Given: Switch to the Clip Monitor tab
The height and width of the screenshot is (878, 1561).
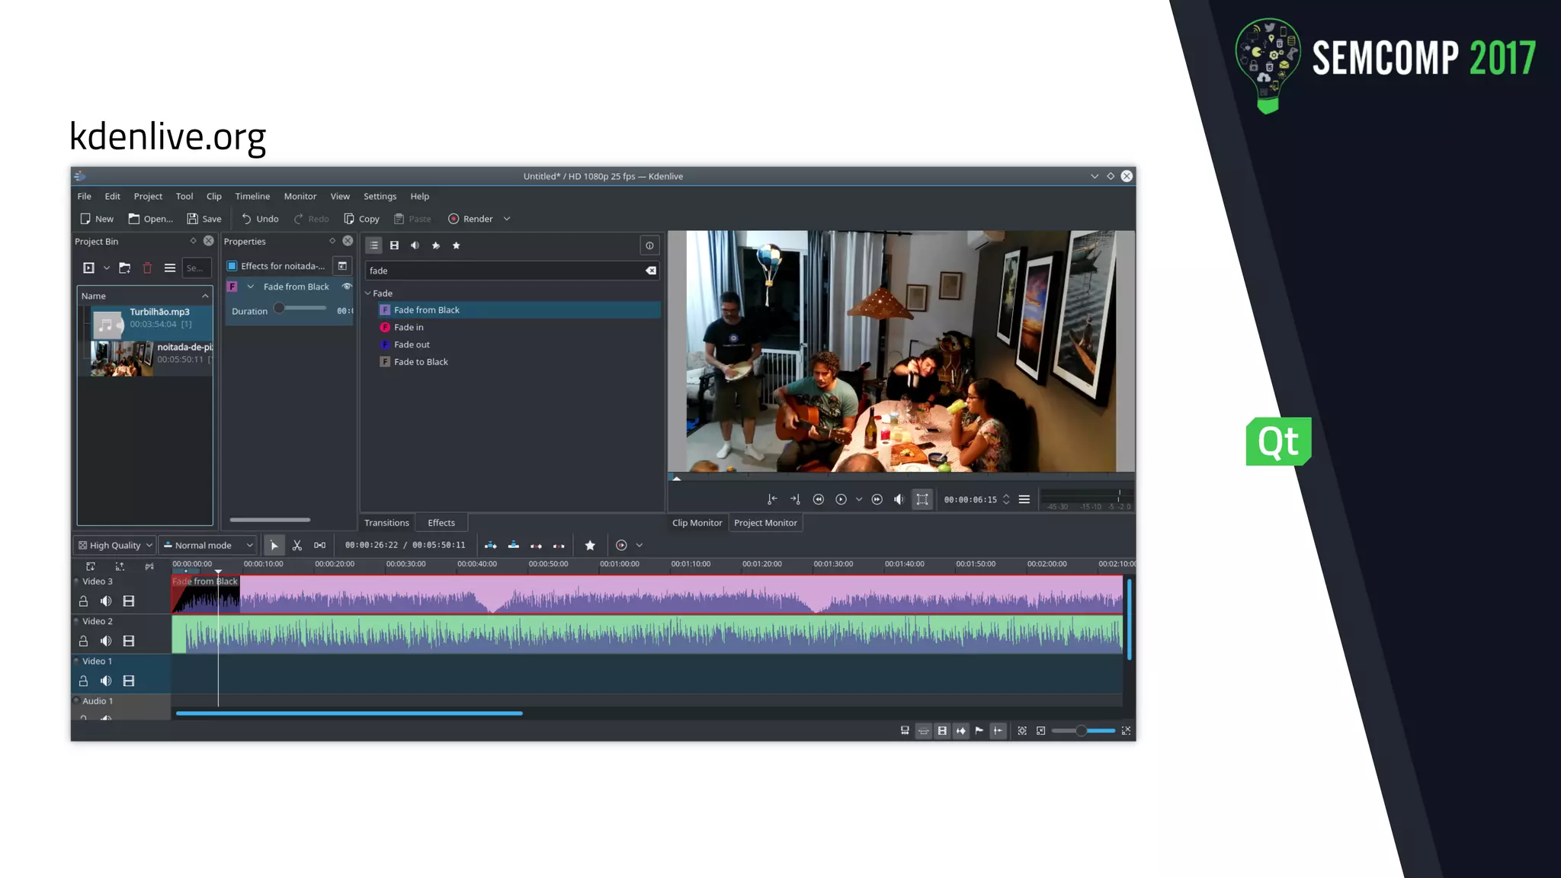Looking at the screenshot, I should [697, 523].
